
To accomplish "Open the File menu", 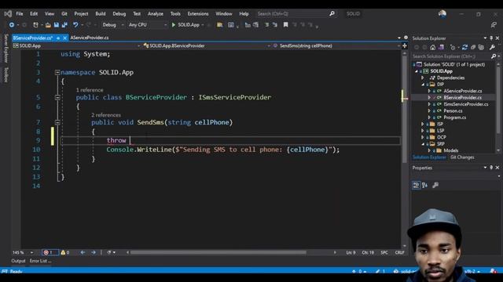I will point(20,14).
